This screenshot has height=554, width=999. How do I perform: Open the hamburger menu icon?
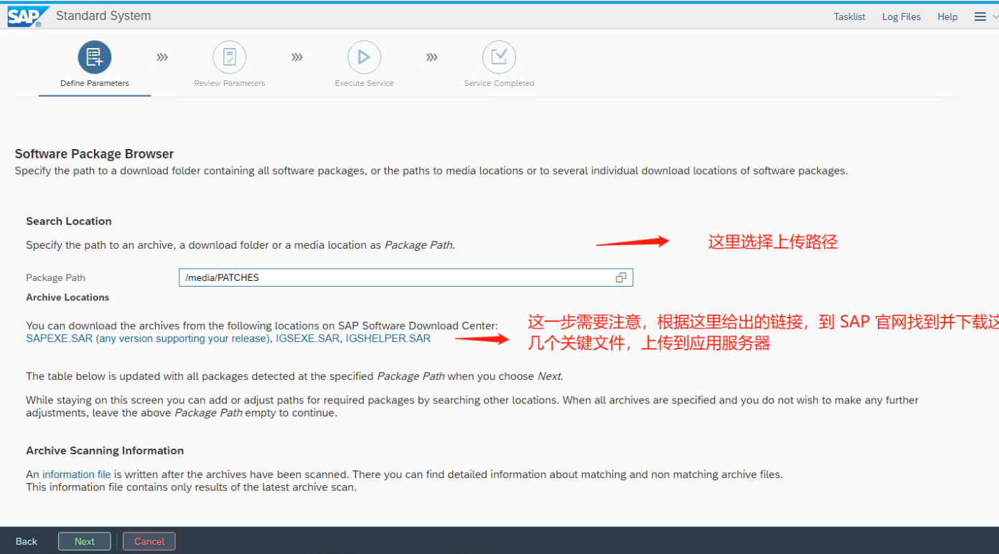(980, 16)
